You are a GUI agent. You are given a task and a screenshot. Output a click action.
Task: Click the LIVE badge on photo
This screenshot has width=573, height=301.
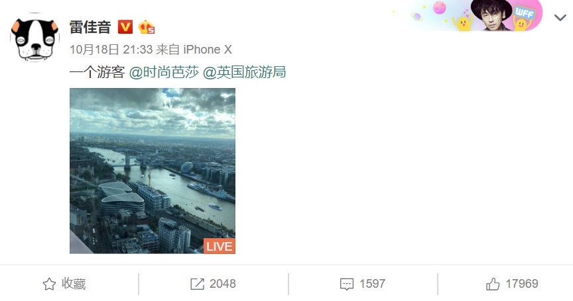pos(220,246)
